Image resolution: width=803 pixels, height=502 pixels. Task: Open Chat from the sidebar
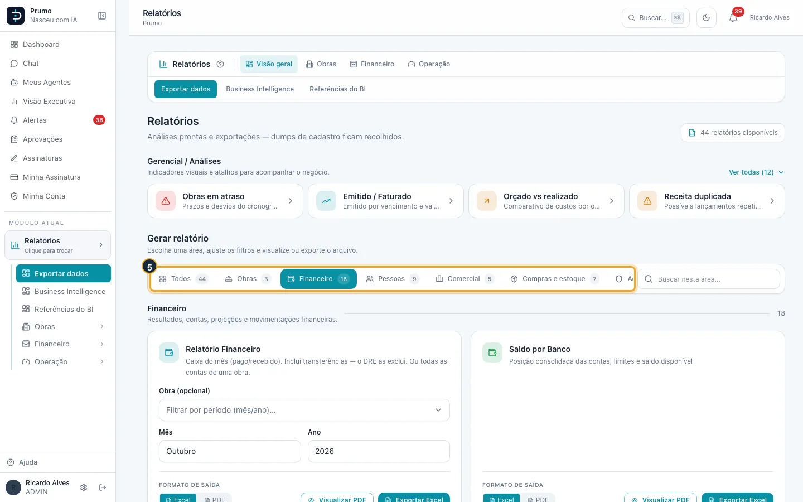pyautogui.click(x=58, y=64)
